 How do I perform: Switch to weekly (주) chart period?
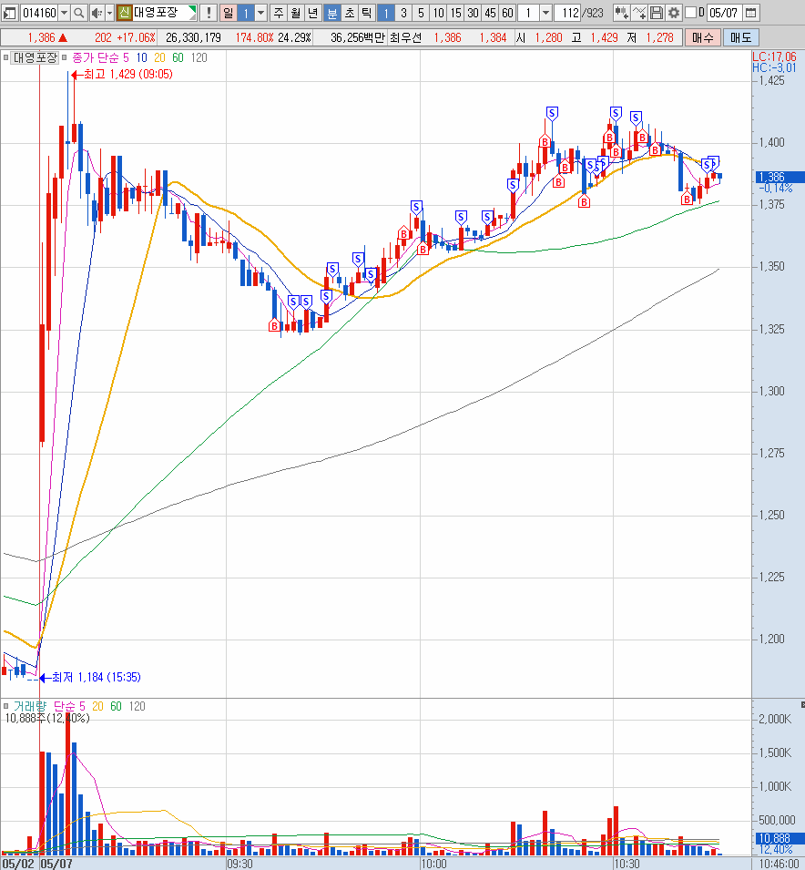[x=279, y=13]
